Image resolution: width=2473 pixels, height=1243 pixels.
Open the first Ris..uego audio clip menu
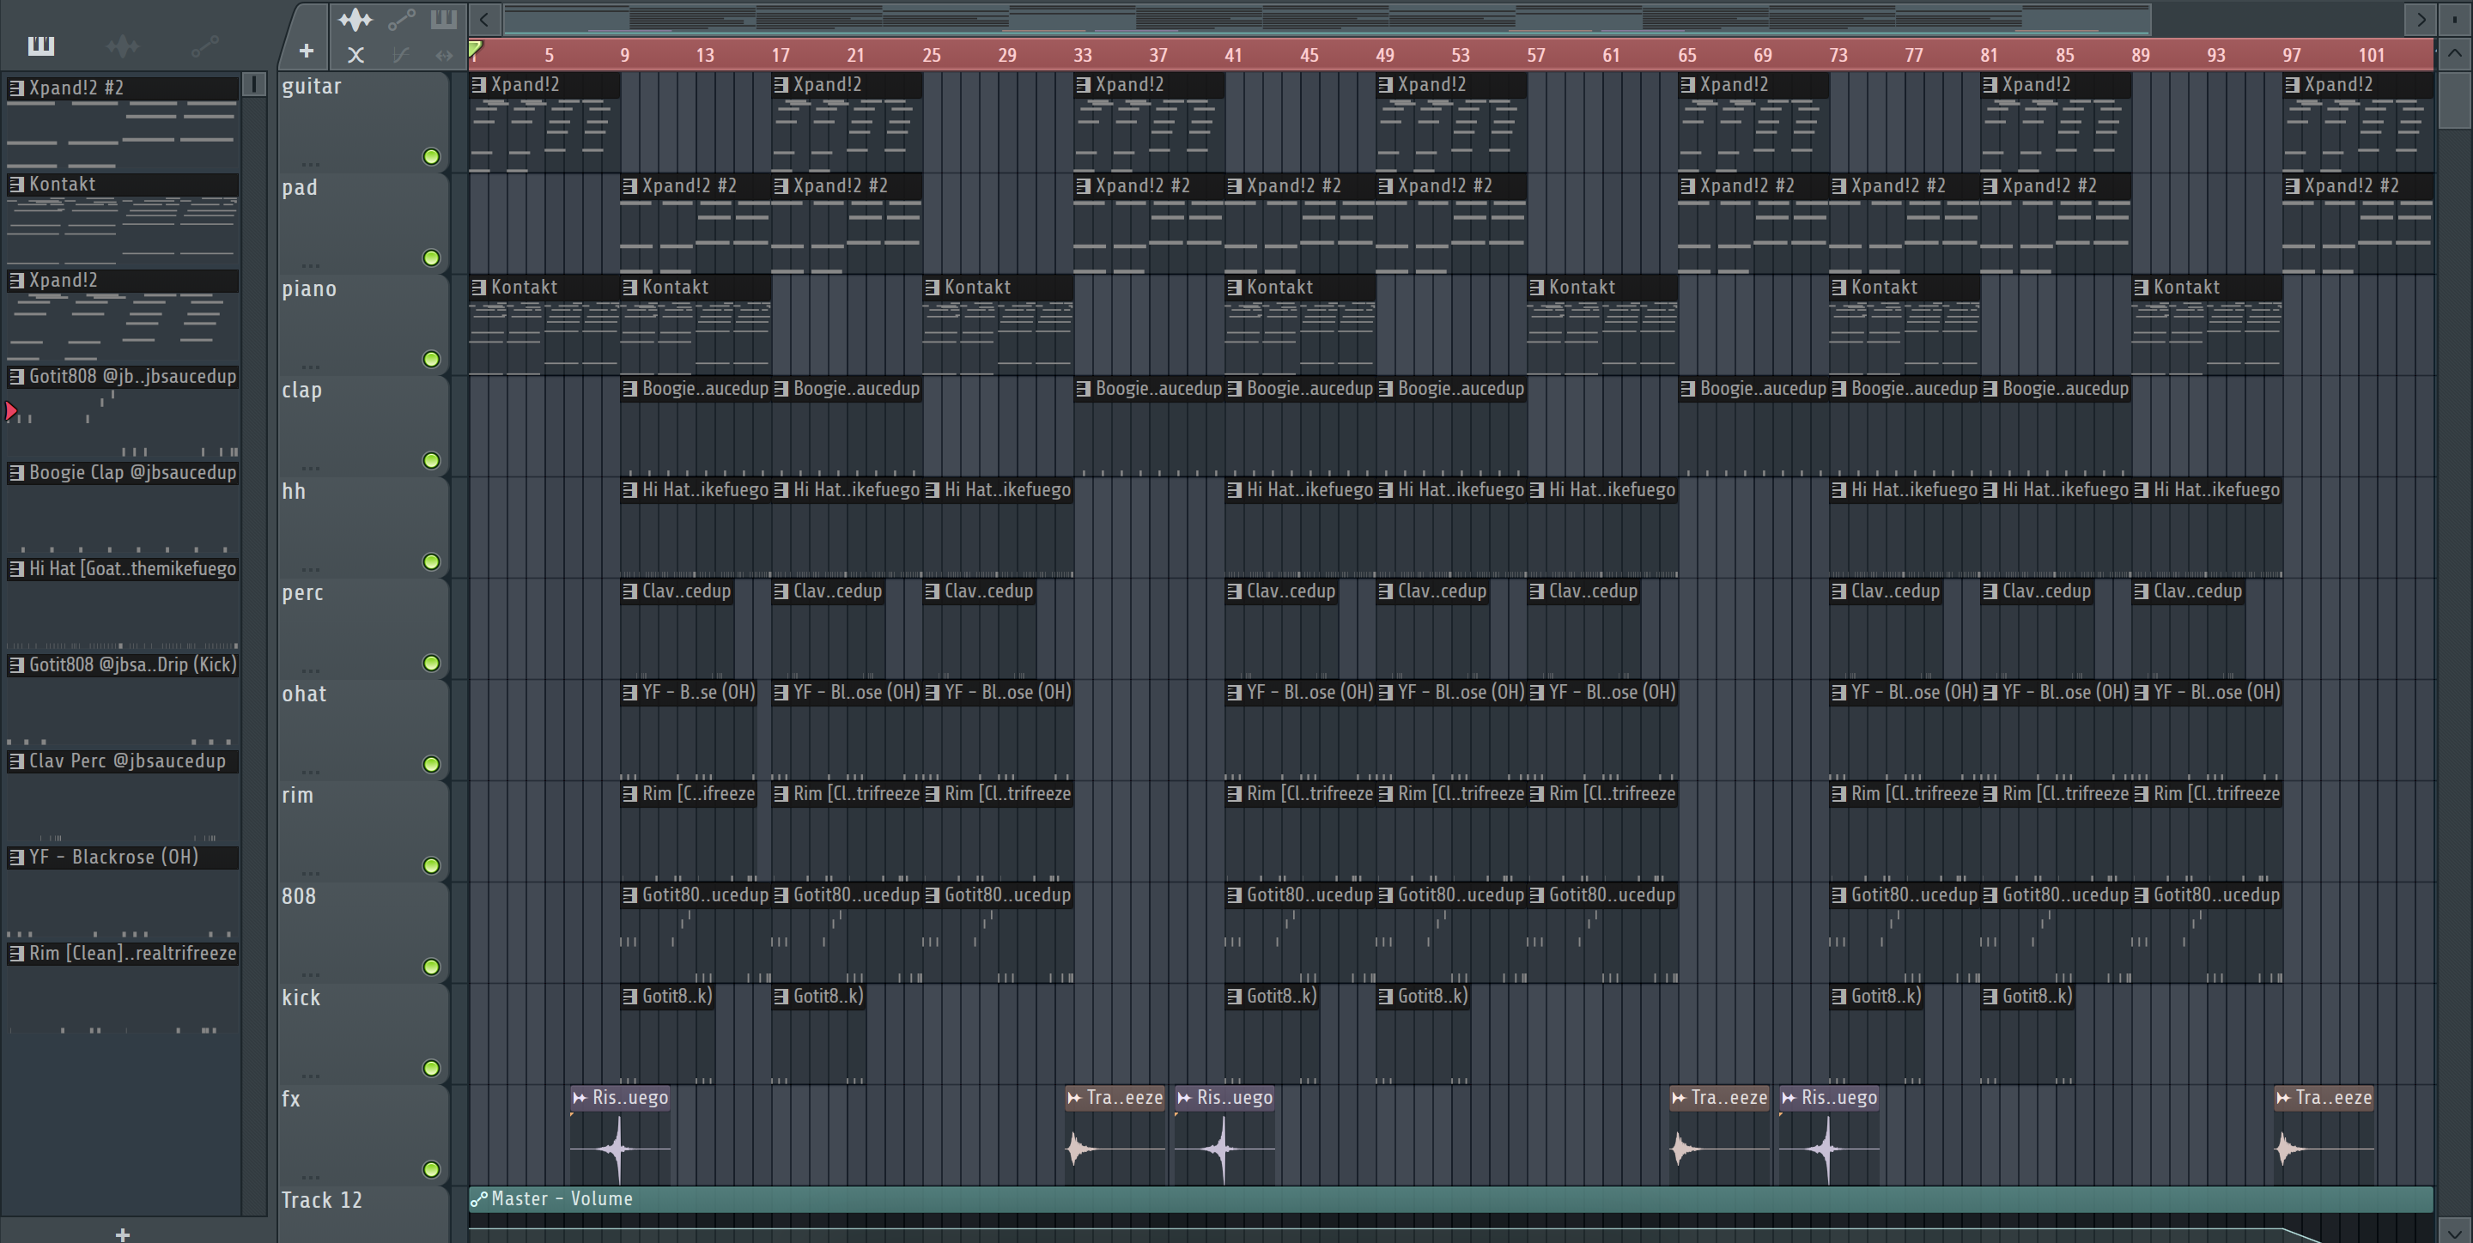pyautogui.click(x=579, y=1098)
